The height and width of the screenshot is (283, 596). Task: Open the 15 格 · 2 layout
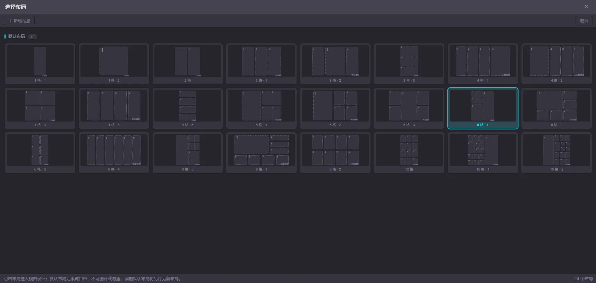[x=556, y=153]
